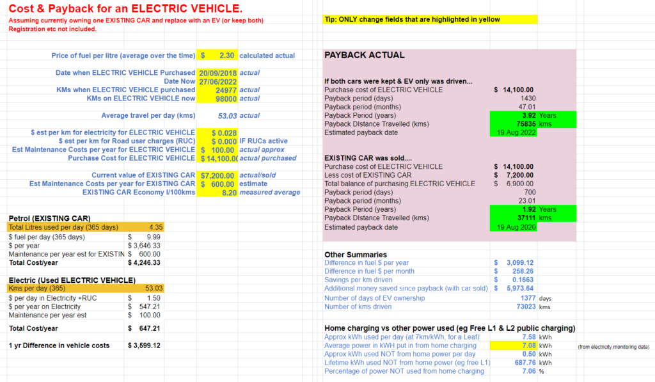Select the 98000 KMs now cell
The width and height of the screenshot is (655, 382).
click(x=217, y=99)
